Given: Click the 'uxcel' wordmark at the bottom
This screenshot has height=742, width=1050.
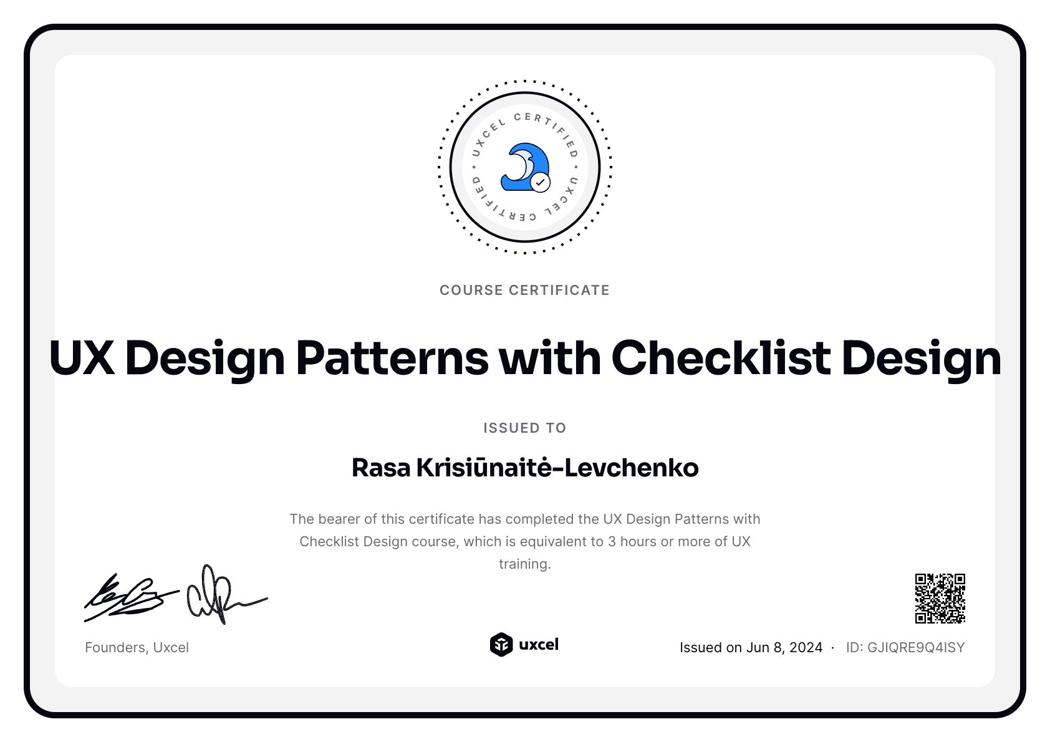Looking at the screenshot, I should tap(538, 645).
